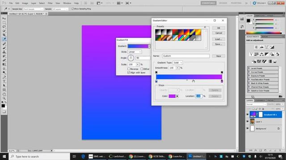Open the Smoothness dropdown arrow
Image resolution: width=286 pixels, height=160 pixels.
(x=177, y=68)
